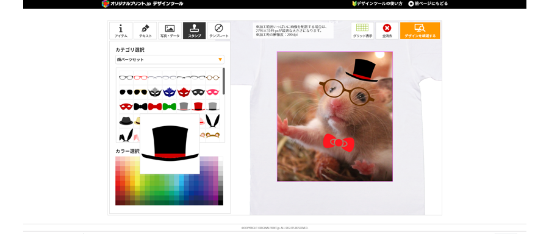This screenshot has height=234, width=549.
Task: Select the red bow tie on the canvas
Action: pyautogui.click(x=339, y=143)
